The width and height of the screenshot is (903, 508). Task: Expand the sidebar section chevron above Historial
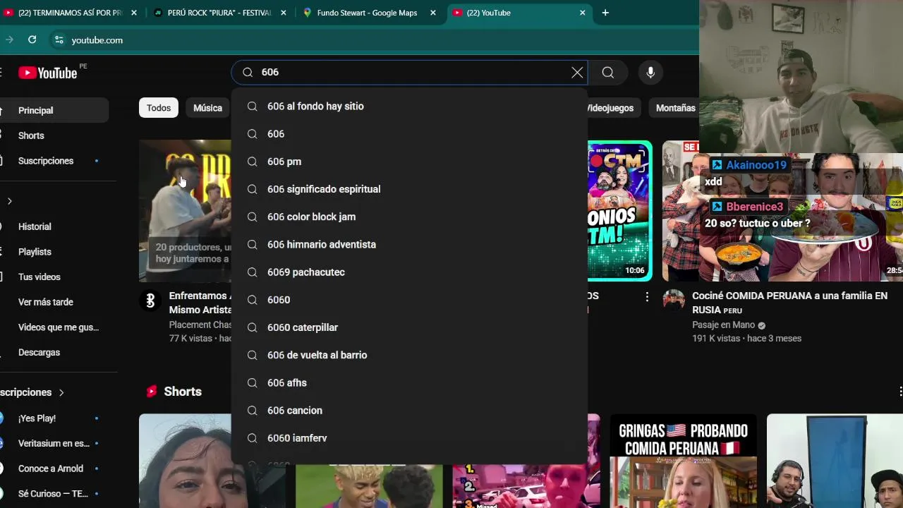(x=9, y=201)
